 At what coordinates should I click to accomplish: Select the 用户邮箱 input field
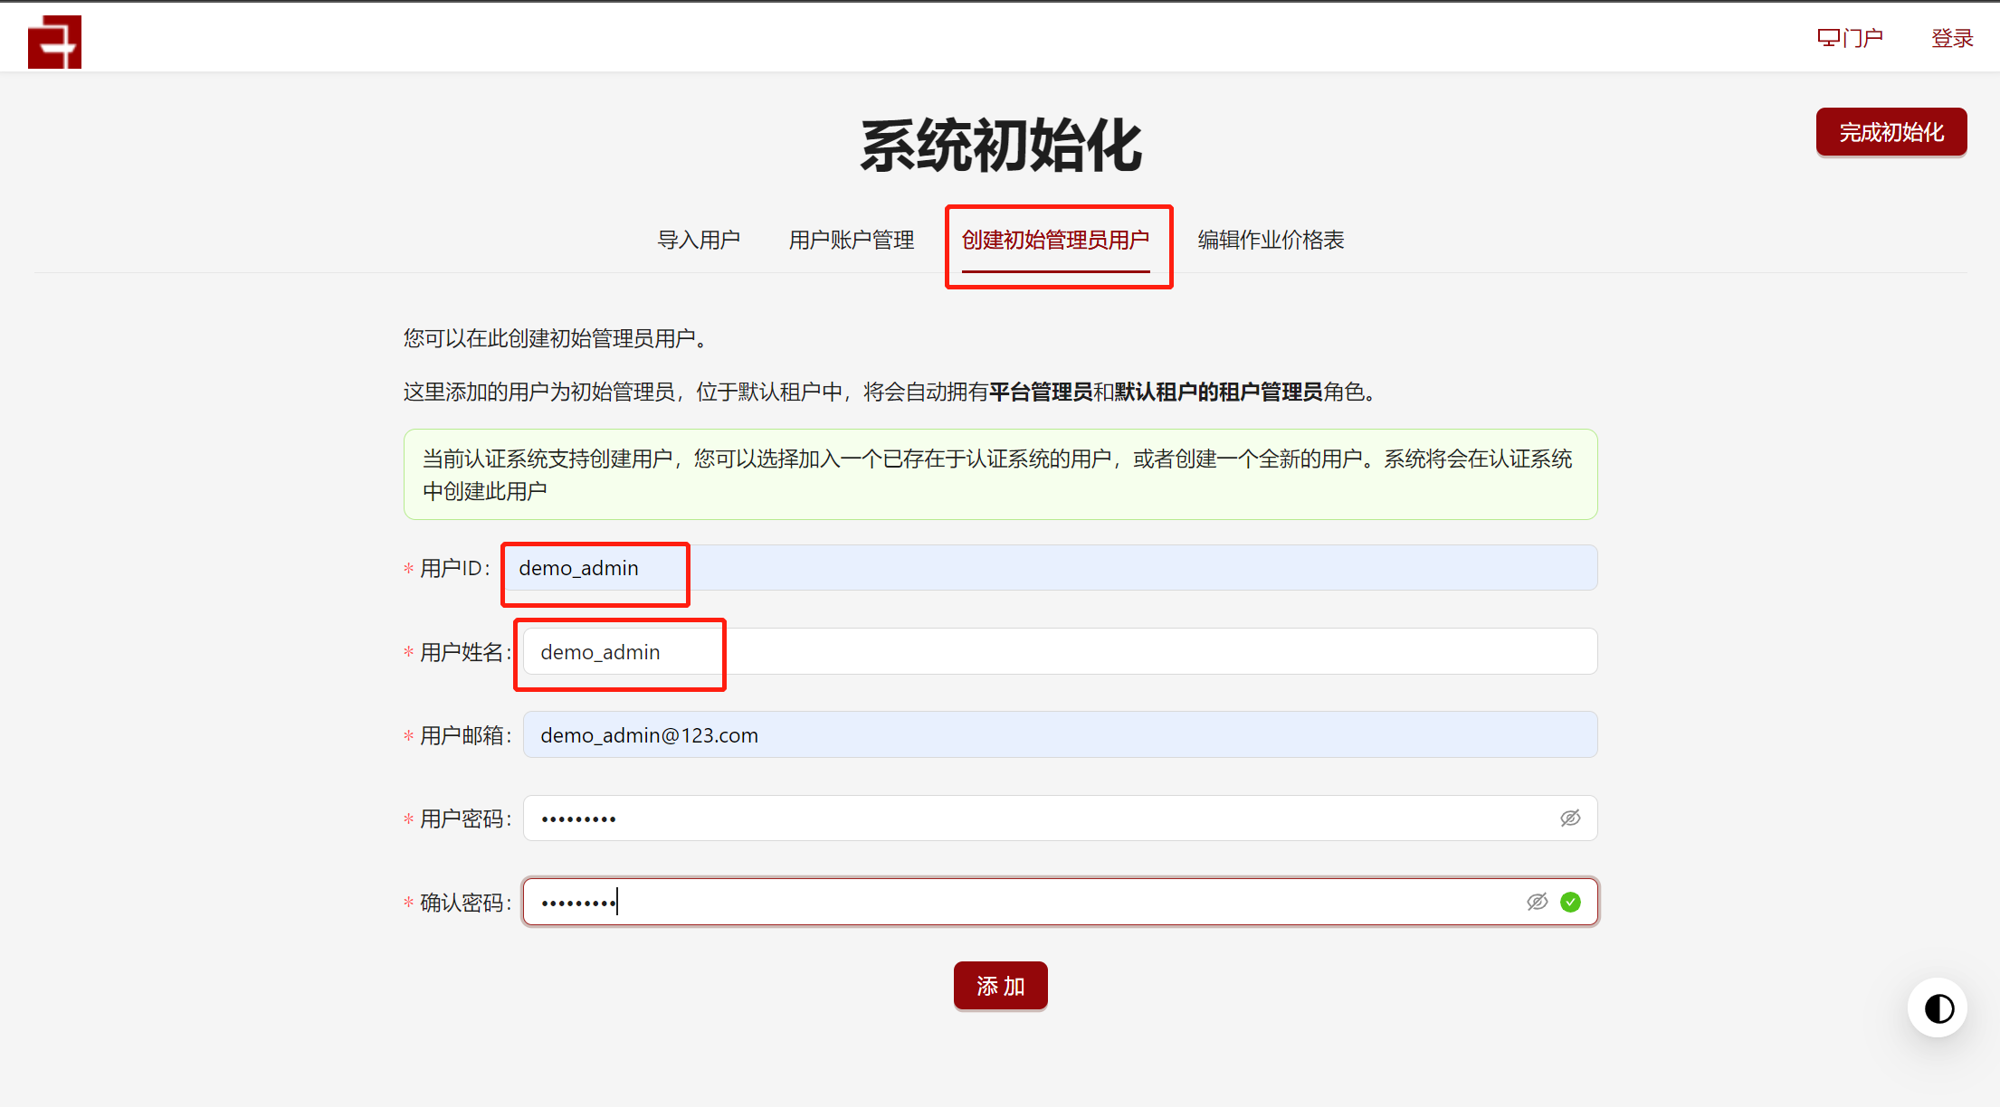pyautogui.click(x=1059, y=735)
